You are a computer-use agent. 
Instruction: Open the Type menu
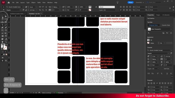(28, 2)
